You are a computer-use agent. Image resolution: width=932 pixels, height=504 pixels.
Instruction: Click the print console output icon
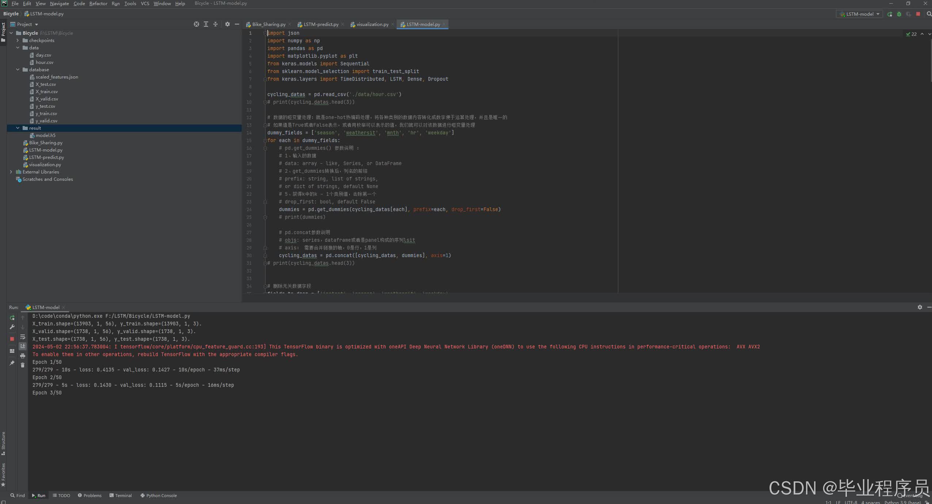click(x=23, y=356)
